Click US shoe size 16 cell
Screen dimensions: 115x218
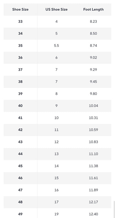(56, 190)
